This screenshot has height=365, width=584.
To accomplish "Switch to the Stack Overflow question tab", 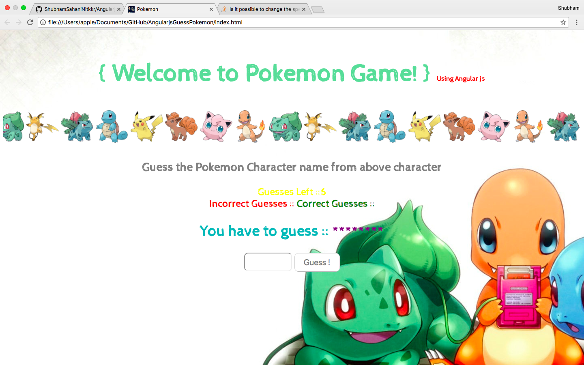I will pos(264,9).
